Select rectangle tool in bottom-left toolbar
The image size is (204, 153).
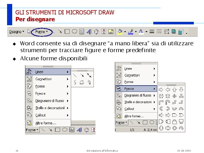click(58, 130)
